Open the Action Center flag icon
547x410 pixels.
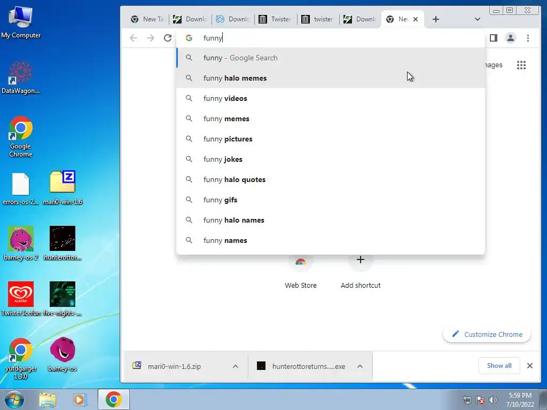[480, 399]
